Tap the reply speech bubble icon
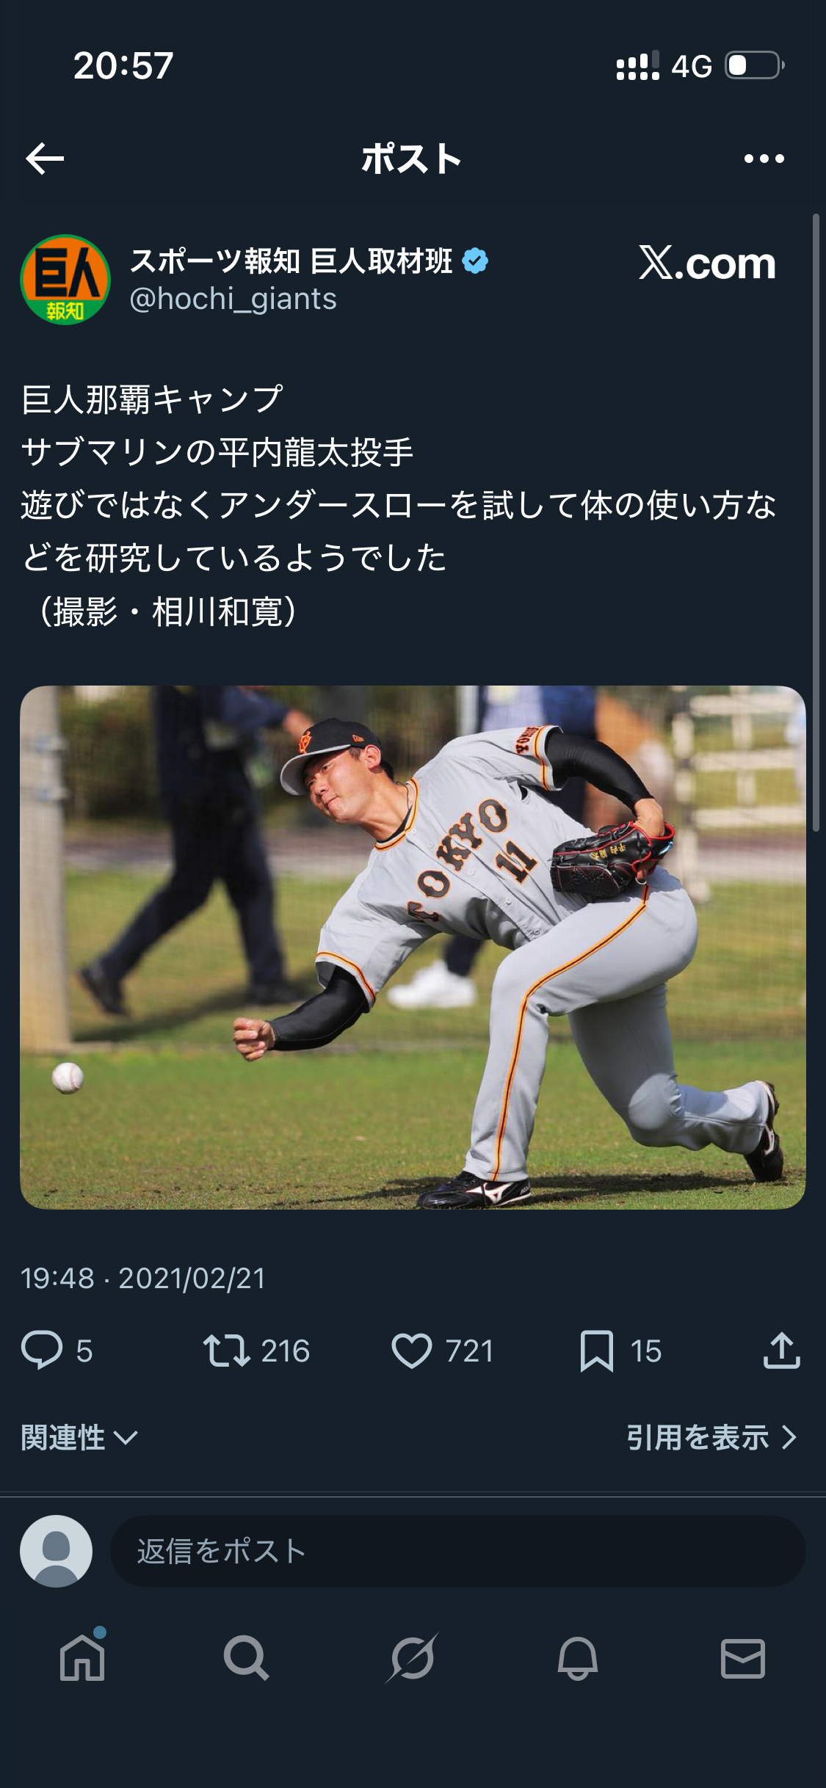The height and width of the screenshot is (1788, 826). 42,1351
